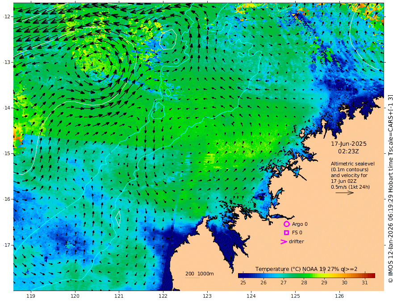Viewport: 393px width, 304px height.
Task: Click the 'Temperature (°C) NOAA 19' colour bar title
Action: (x=290, y=269)
